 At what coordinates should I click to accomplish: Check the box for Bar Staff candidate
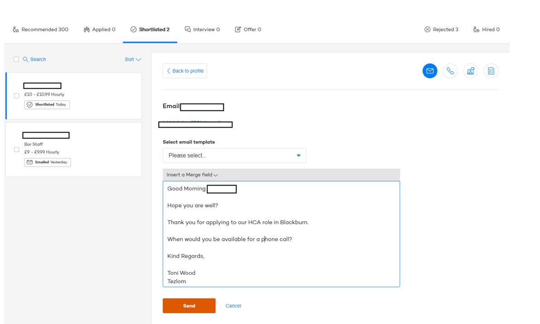pyautogui.click(x=17, y=149)
